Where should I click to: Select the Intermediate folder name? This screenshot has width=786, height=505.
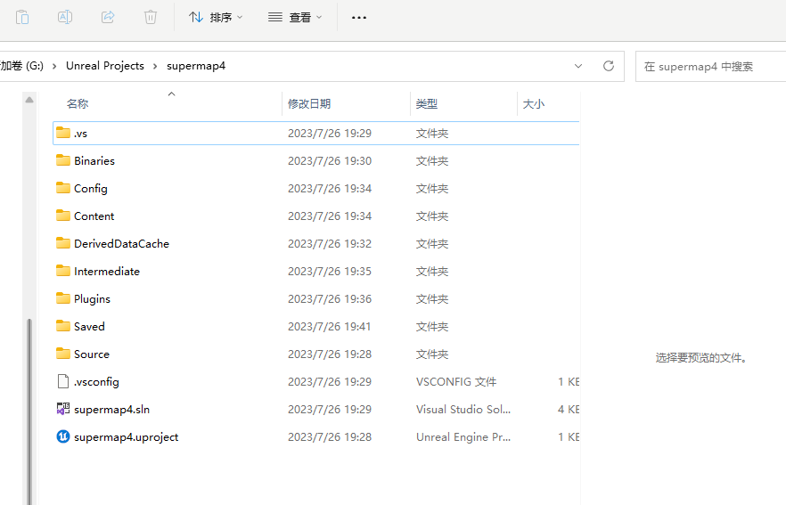tap(107, 271)
